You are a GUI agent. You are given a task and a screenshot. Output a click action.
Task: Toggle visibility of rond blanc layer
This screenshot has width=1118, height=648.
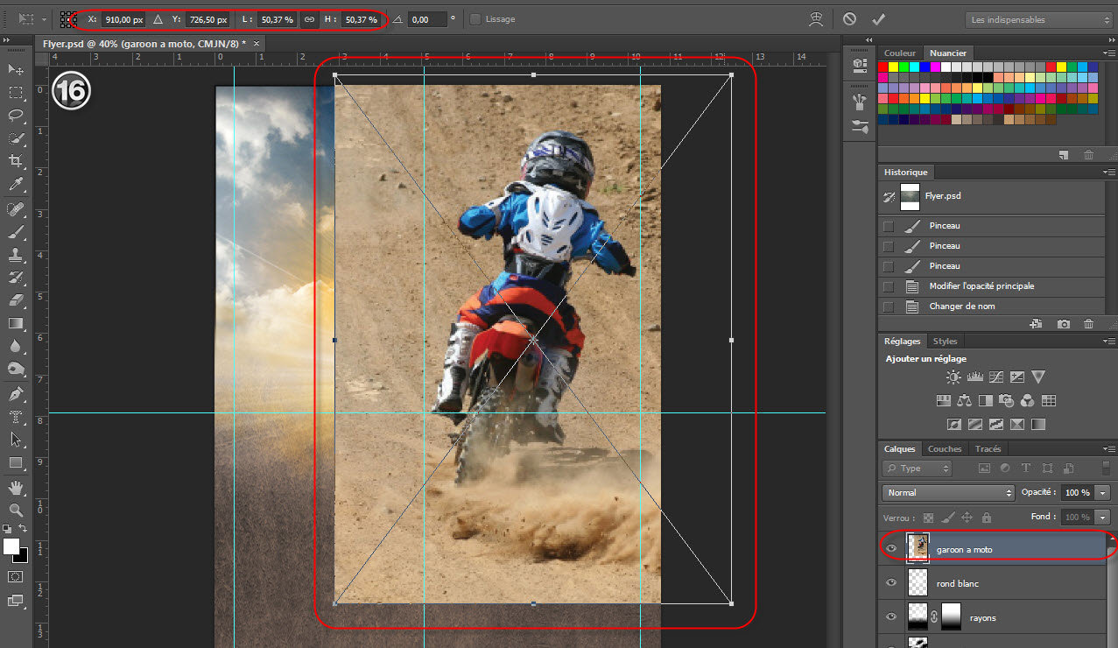click(x=891, y=583)
